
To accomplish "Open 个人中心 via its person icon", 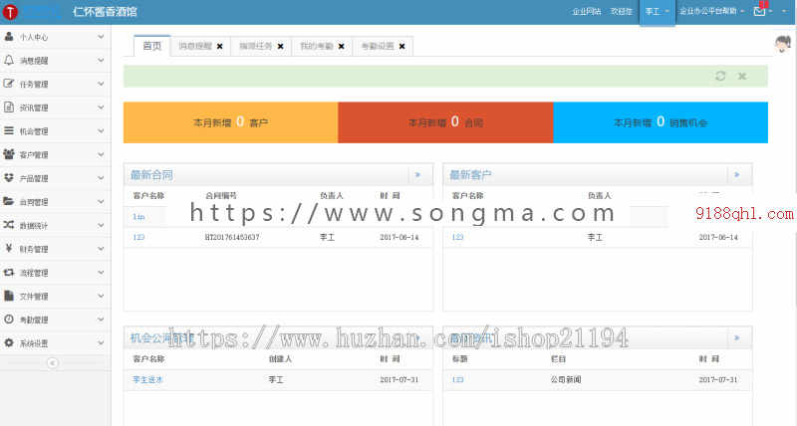I will (x=9, y=37).
